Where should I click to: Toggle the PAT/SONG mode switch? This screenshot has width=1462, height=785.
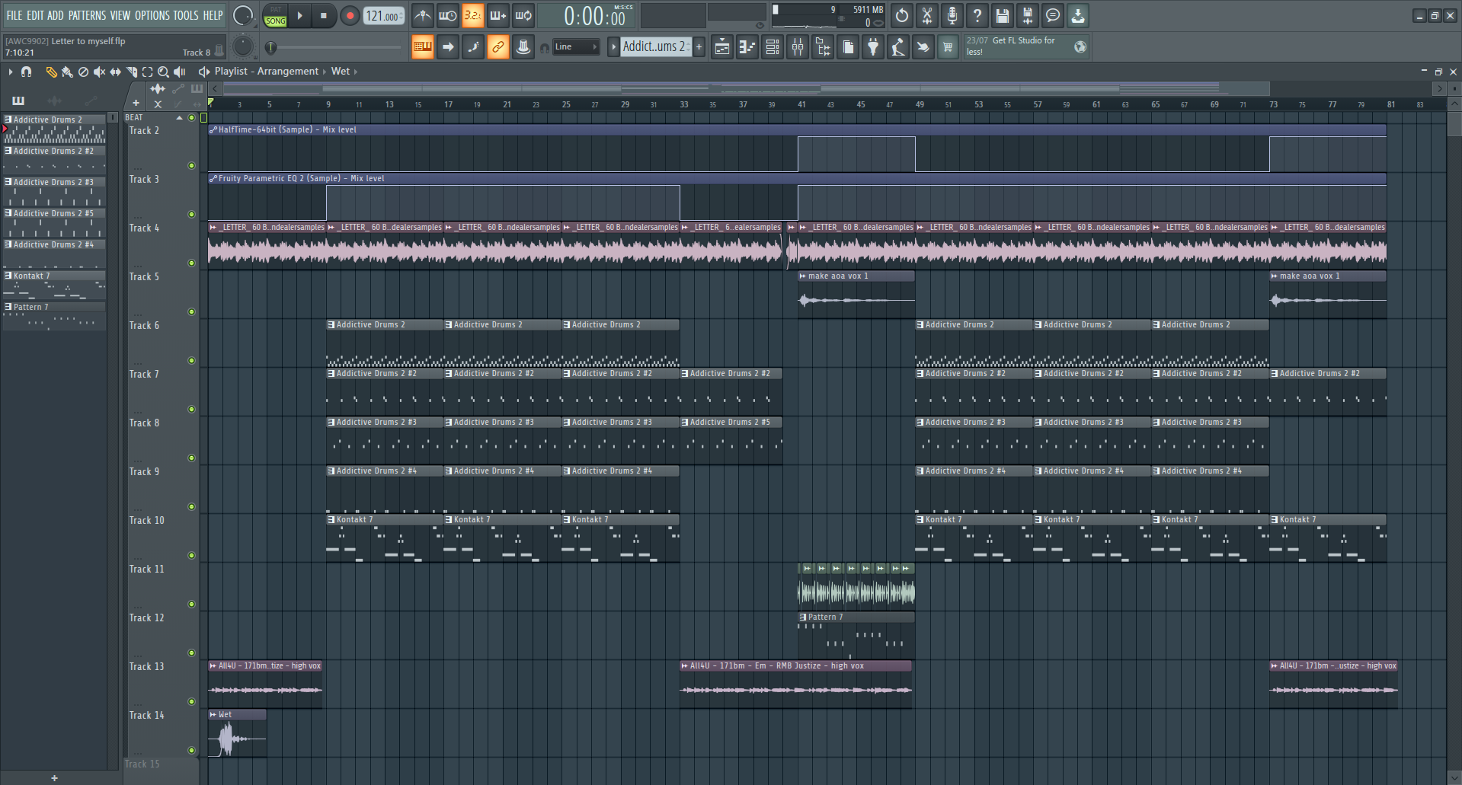pyautogui.click(x=276, y=15)
